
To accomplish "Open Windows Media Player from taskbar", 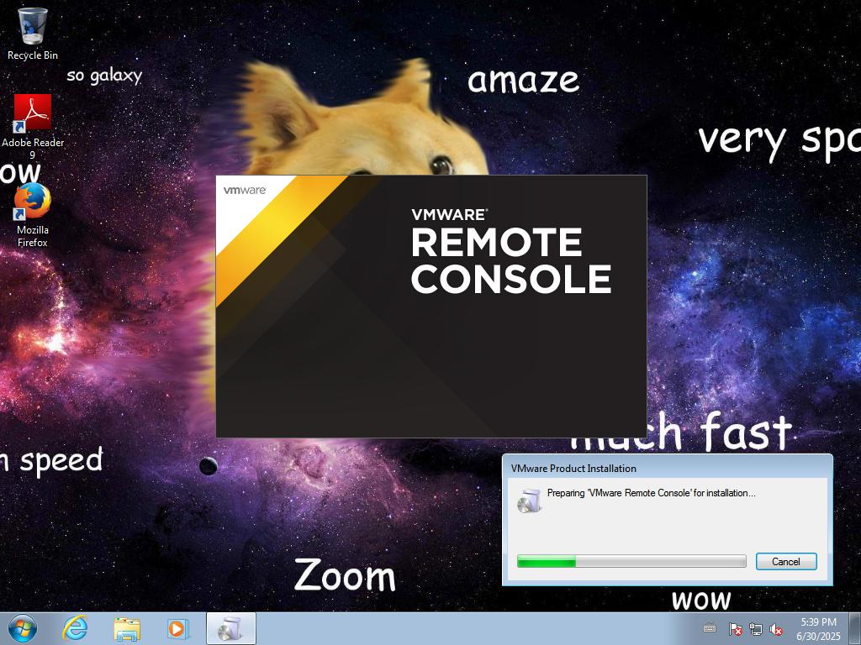I will tap(177, 628).
